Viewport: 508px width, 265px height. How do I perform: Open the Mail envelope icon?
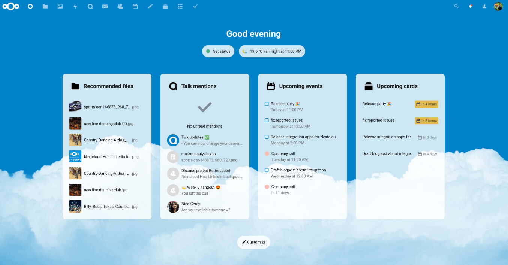tap(105, 6)
